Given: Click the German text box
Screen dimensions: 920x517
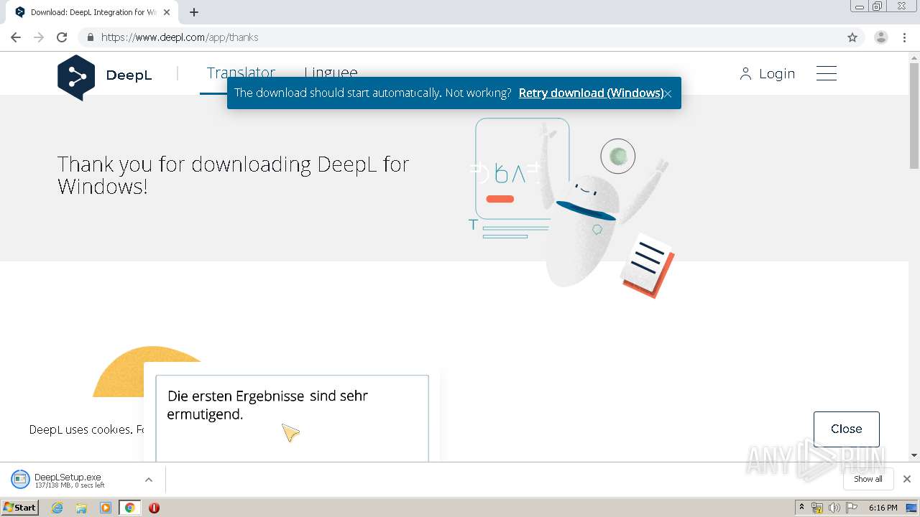Looking at the screenshot, I should click(x=292, y=418).
